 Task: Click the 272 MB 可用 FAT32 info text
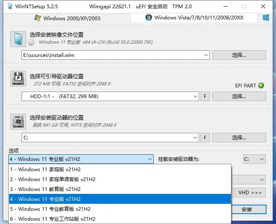tap(72, 84)
